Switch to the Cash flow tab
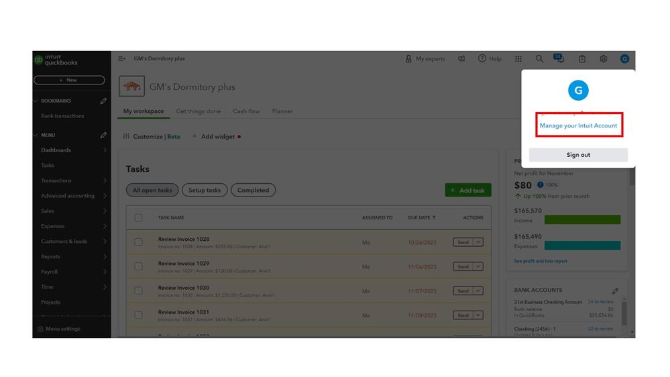The width and height of the screenshot is (670, 377). [246, 111]
